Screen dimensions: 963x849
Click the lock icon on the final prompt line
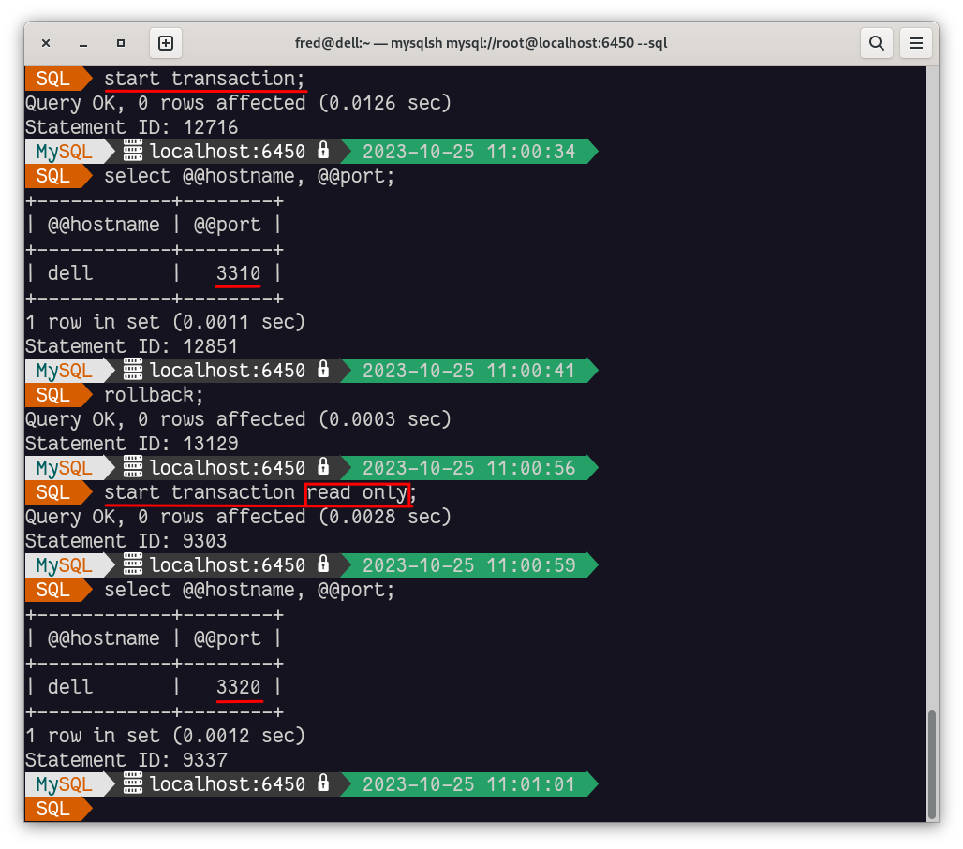322,783
